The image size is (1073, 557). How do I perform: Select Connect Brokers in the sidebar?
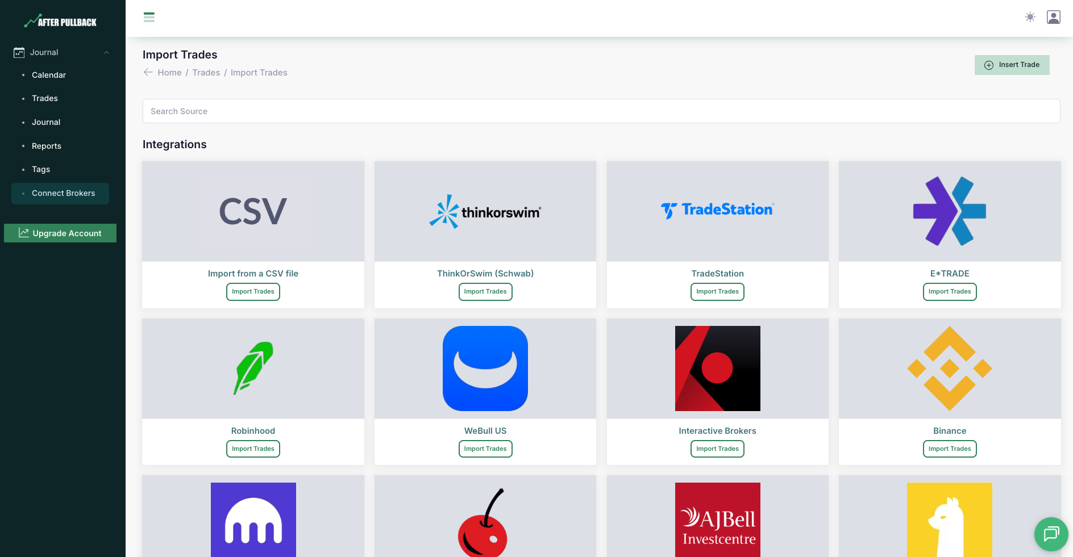pos(60,193)
